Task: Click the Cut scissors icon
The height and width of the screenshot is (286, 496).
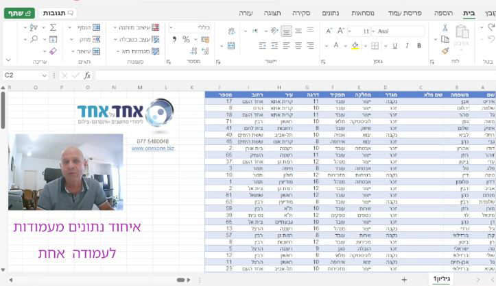Action: pyautogui.click(x=445, y=28)
